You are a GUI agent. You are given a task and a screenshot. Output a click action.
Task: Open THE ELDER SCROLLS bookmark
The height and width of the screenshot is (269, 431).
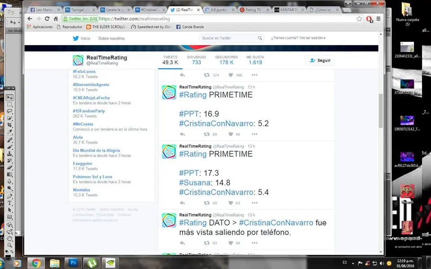106,27
